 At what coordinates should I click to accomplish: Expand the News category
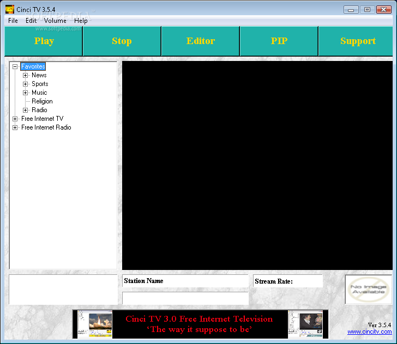25,75
